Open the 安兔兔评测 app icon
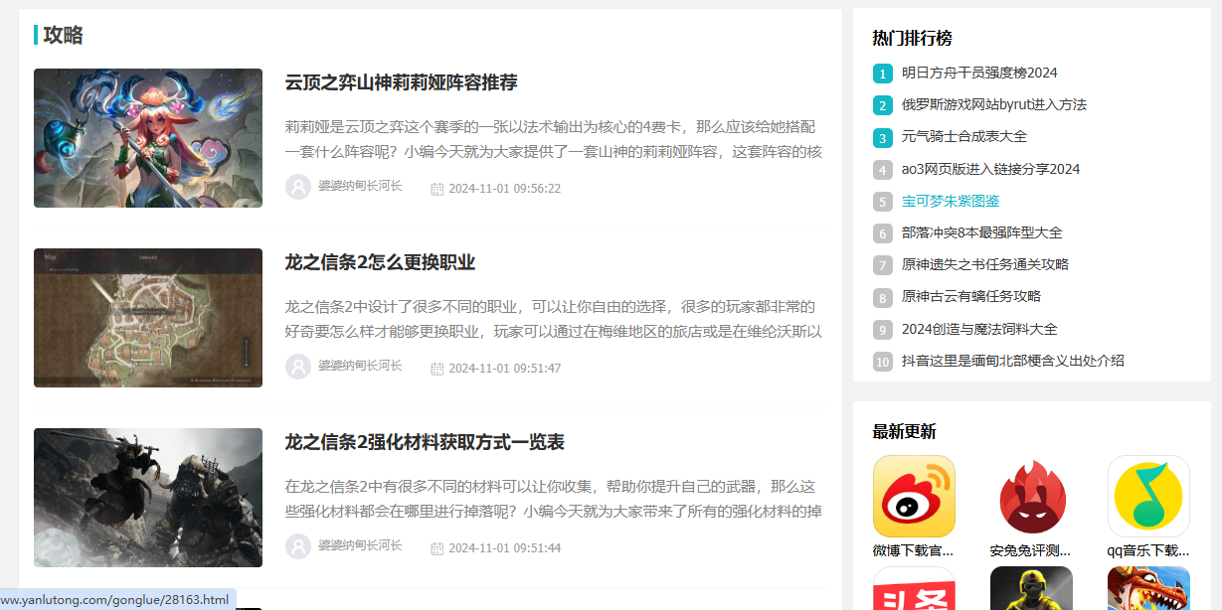Viewport: 1222px width, 610px height. point(1031,496)
